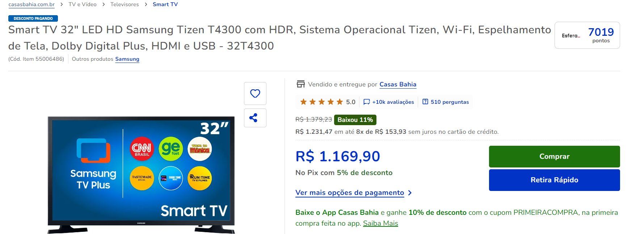Click the Esfera 7019 pontos badge
636x234 pixels.
click(587, 35)
